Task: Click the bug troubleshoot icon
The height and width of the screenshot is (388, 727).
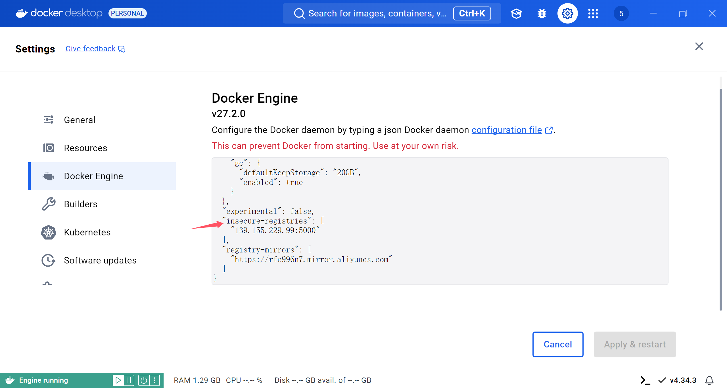Action: (542, 13)
